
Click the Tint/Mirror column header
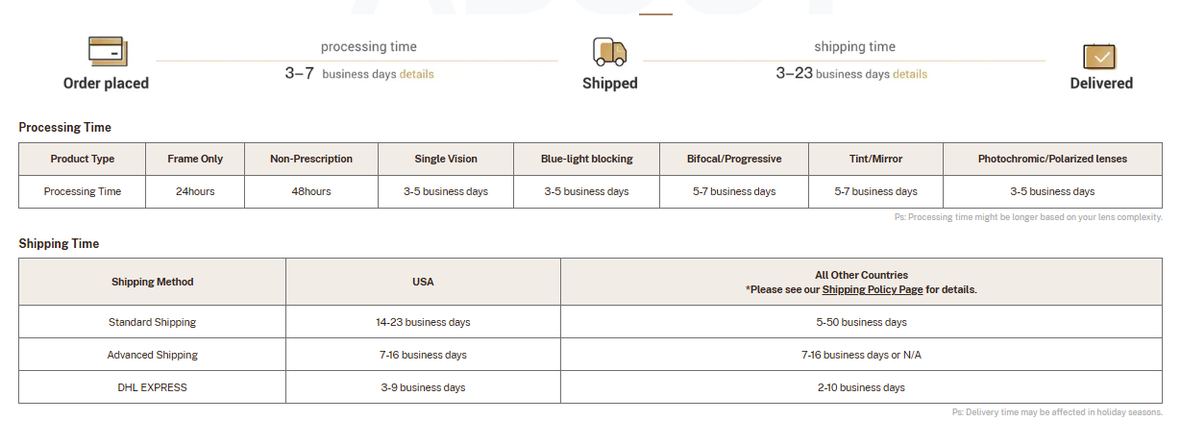(875, 159)
